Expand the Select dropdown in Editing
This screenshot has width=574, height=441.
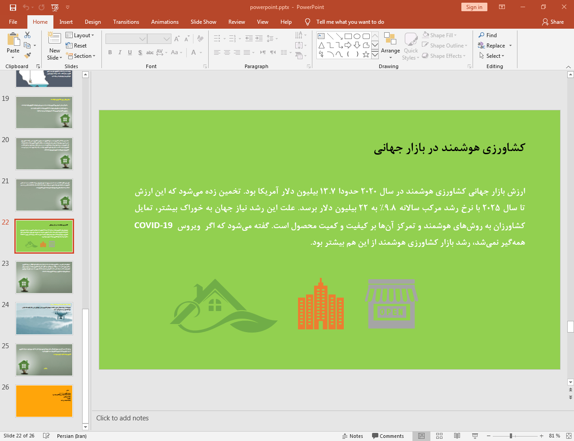pos(492,56)
